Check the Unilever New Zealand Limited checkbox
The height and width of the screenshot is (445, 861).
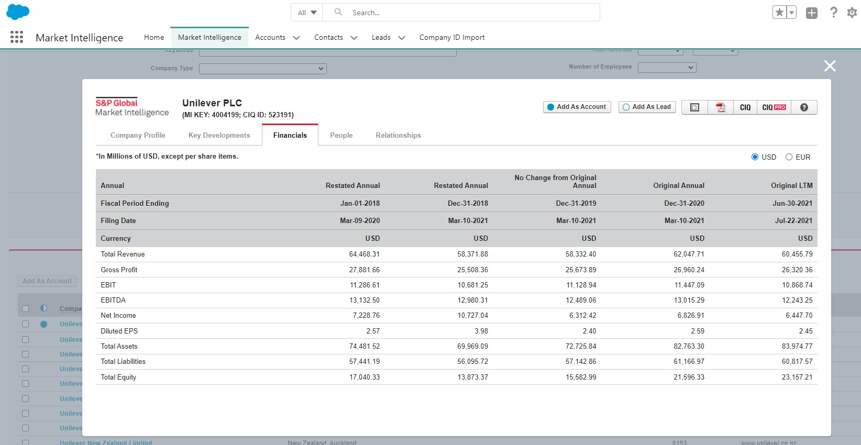click(x=25, y=442)
